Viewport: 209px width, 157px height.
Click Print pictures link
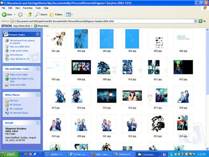tap(16, 55)
